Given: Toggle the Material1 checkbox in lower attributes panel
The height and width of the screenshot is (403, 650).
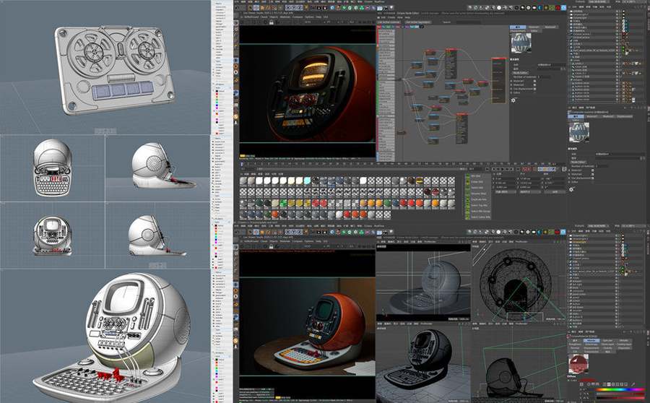Looking at the screenshot, I should point(593,170).
